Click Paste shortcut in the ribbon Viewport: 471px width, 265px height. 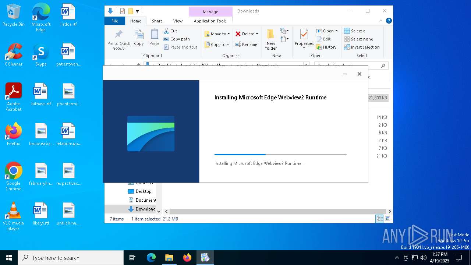(180, 47)
